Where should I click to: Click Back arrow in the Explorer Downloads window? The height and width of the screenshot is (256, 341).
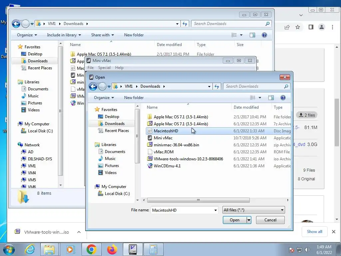[x=16, y=24]
